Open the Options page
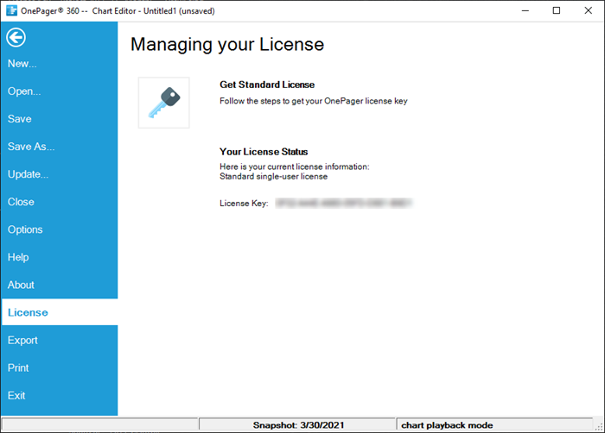The height and width of the screenshot is (433, 605). click(x=25, y=229)
